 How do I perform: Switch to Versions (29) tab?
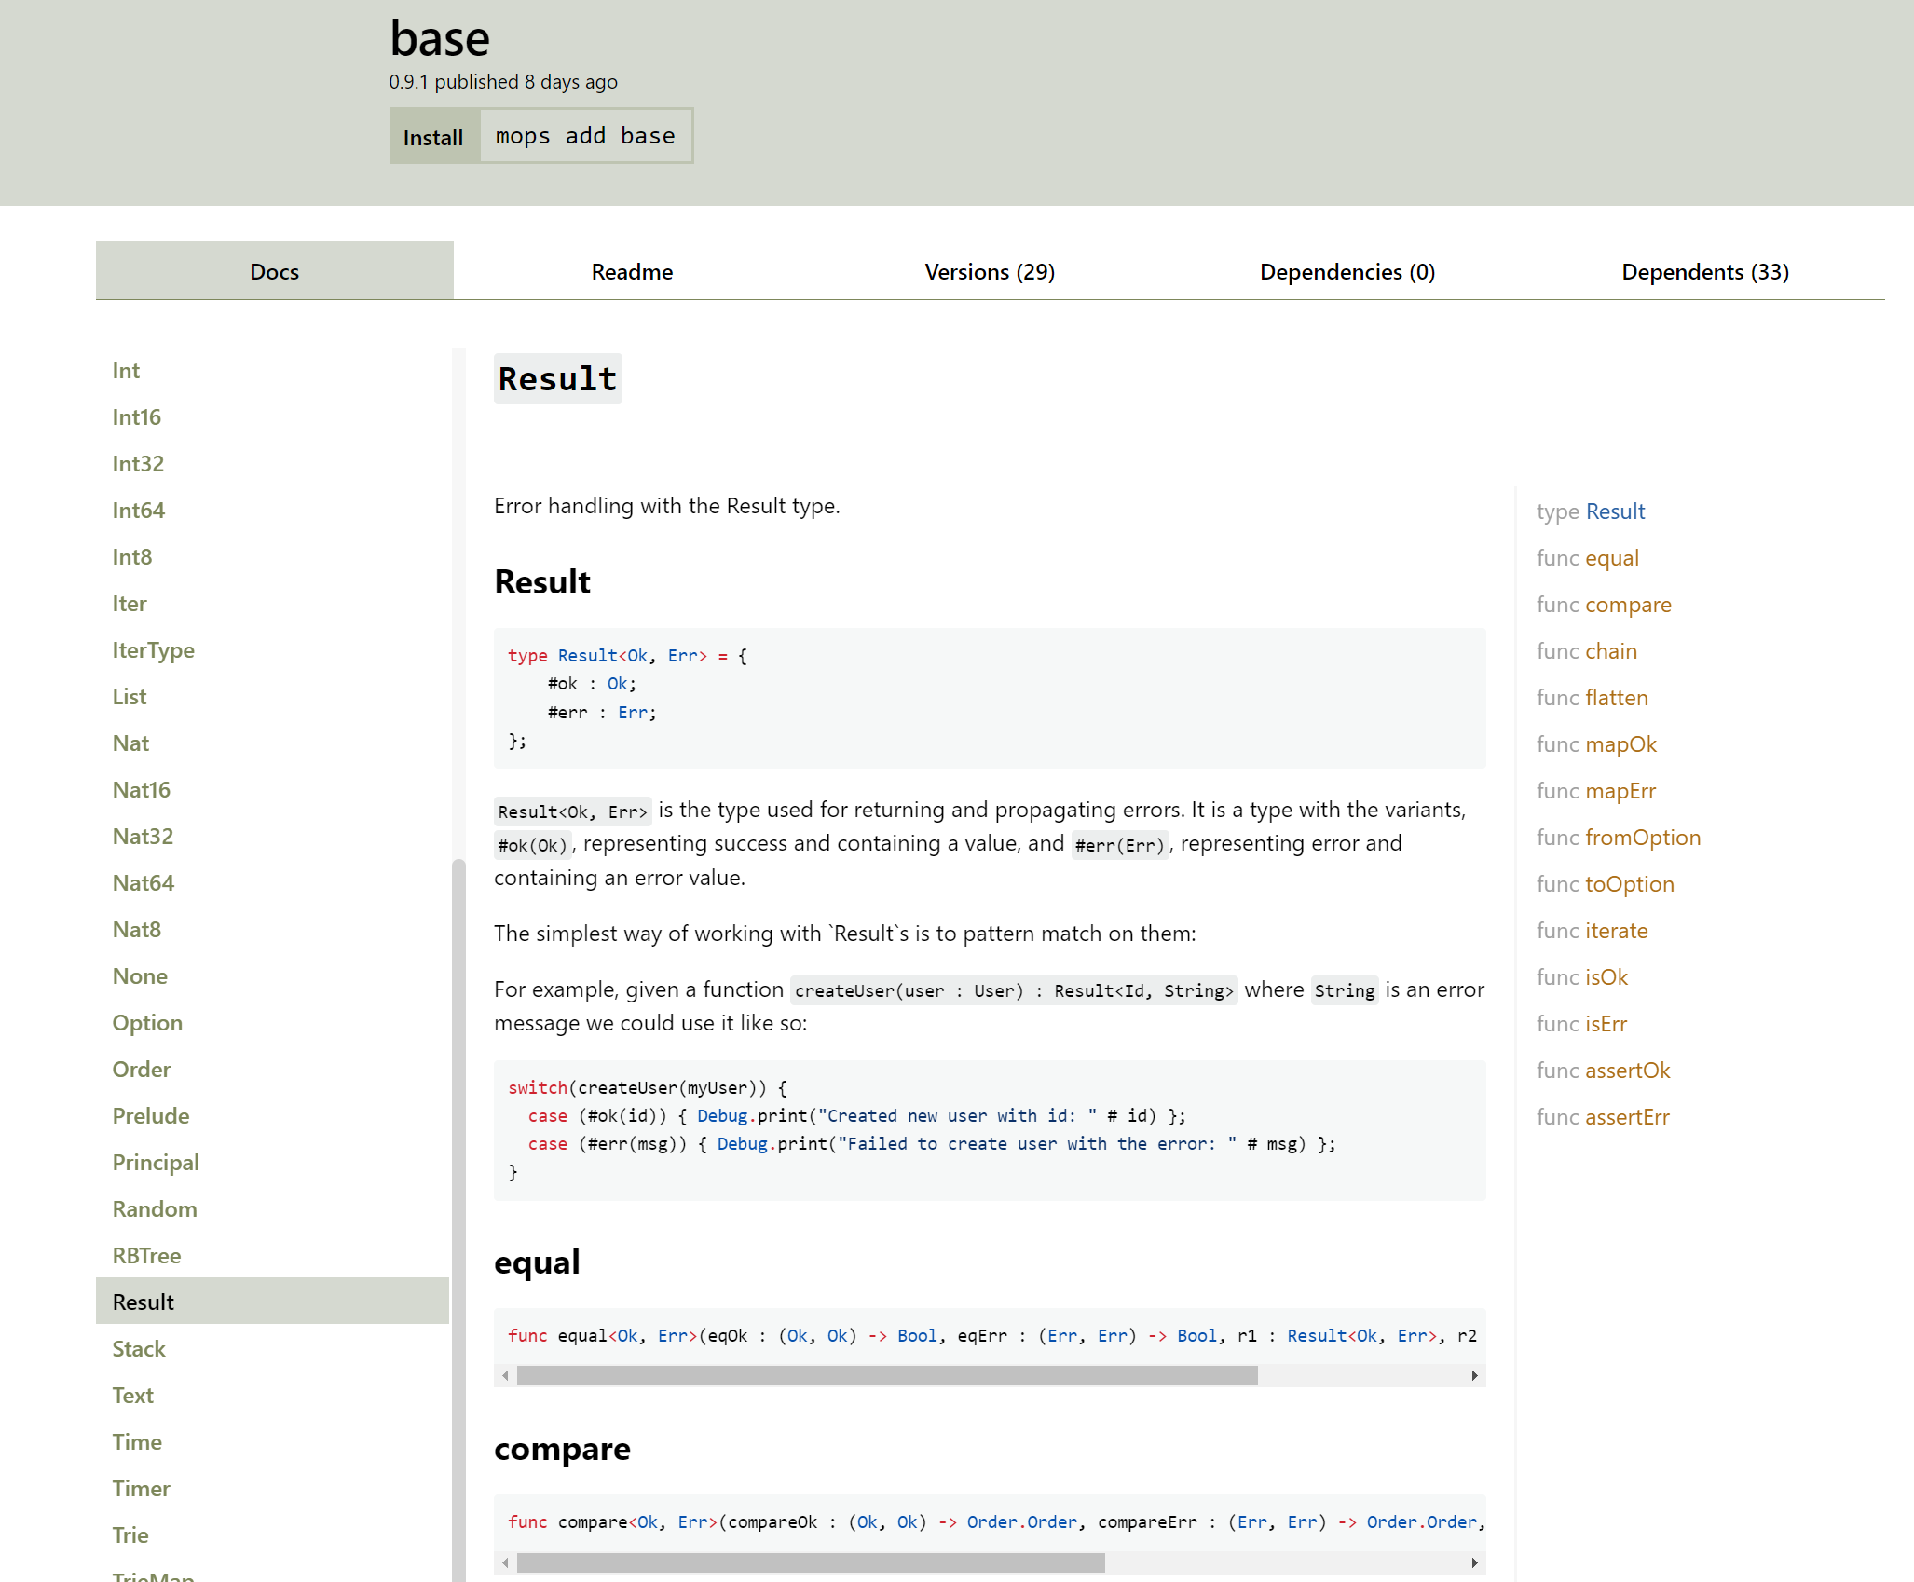pos(990,272)
